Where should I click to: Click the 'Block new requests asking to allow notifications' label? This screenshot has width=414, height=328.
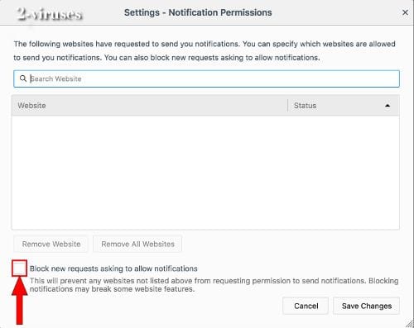[113, 269]
